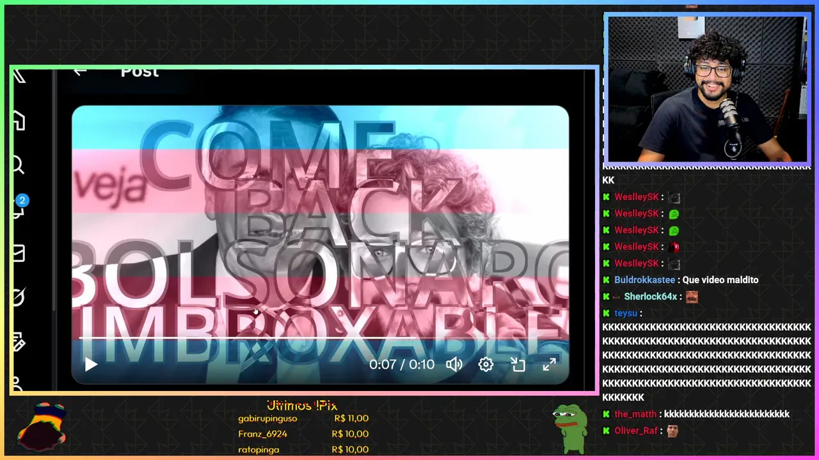The width and height of the screenshot is (819, 460).
Task: Open Messages envelope in the X sidebar
Action: (x=19, y=253)
